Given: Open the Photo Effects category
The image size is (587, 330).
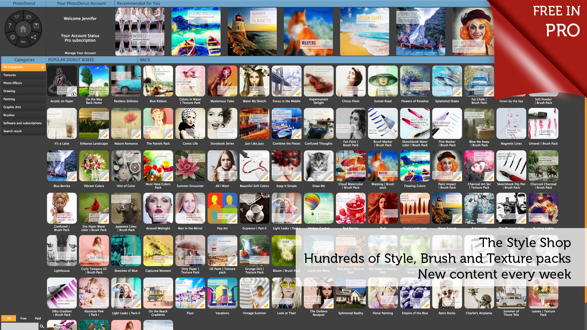Looking at the screenshot, I should pos(13,83).
